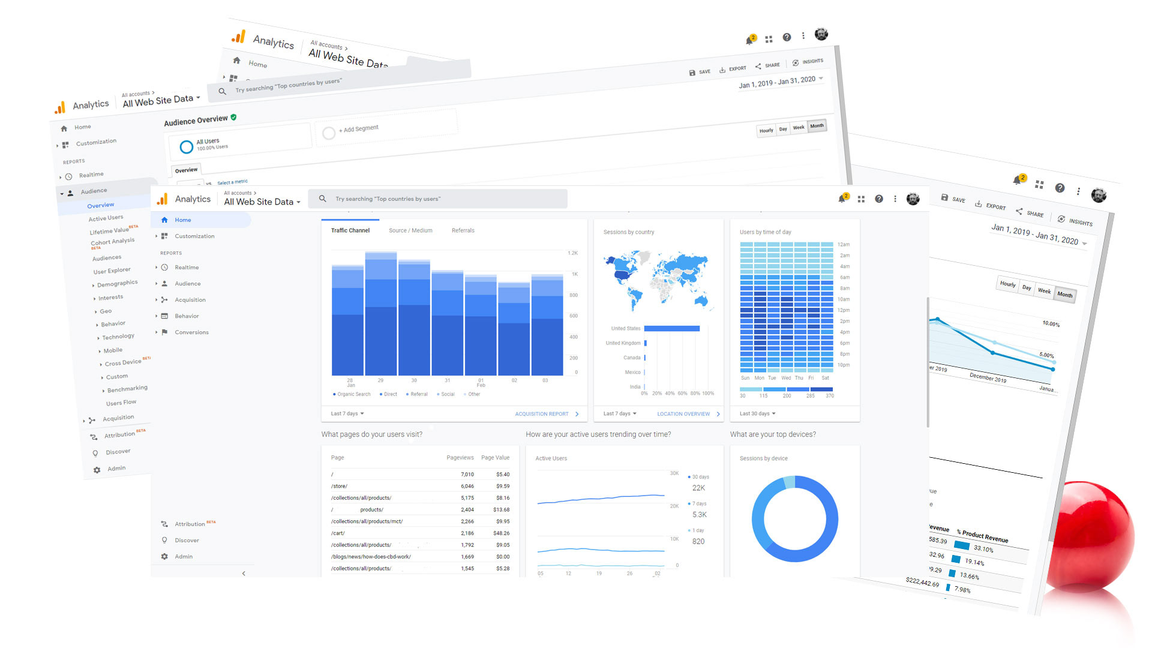Open Overview tab in Audience Overview window

(x=186, y=170)
